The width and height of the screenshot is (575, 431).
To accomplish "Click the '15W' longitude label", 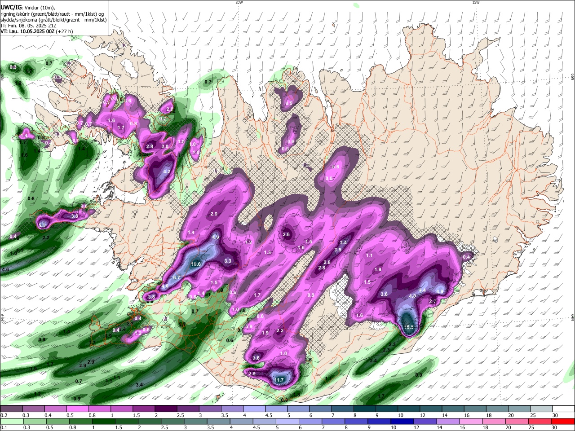I will pos(475,2).
